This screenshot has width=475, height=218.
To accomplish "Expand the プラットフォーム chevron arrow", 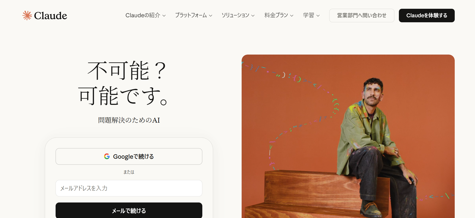I will coord(211,16).
